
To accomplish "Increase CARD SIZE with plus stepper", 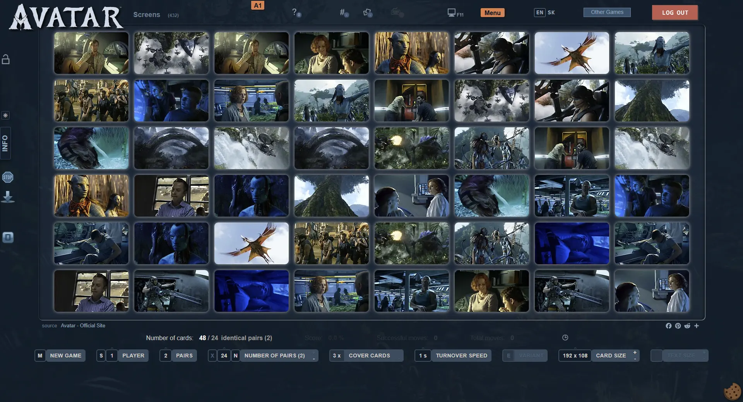I will click(x=635, y=352).
